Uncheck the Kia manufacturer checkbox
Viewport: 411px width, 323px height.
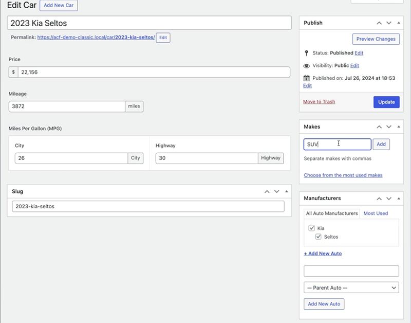tap(311, 228)
